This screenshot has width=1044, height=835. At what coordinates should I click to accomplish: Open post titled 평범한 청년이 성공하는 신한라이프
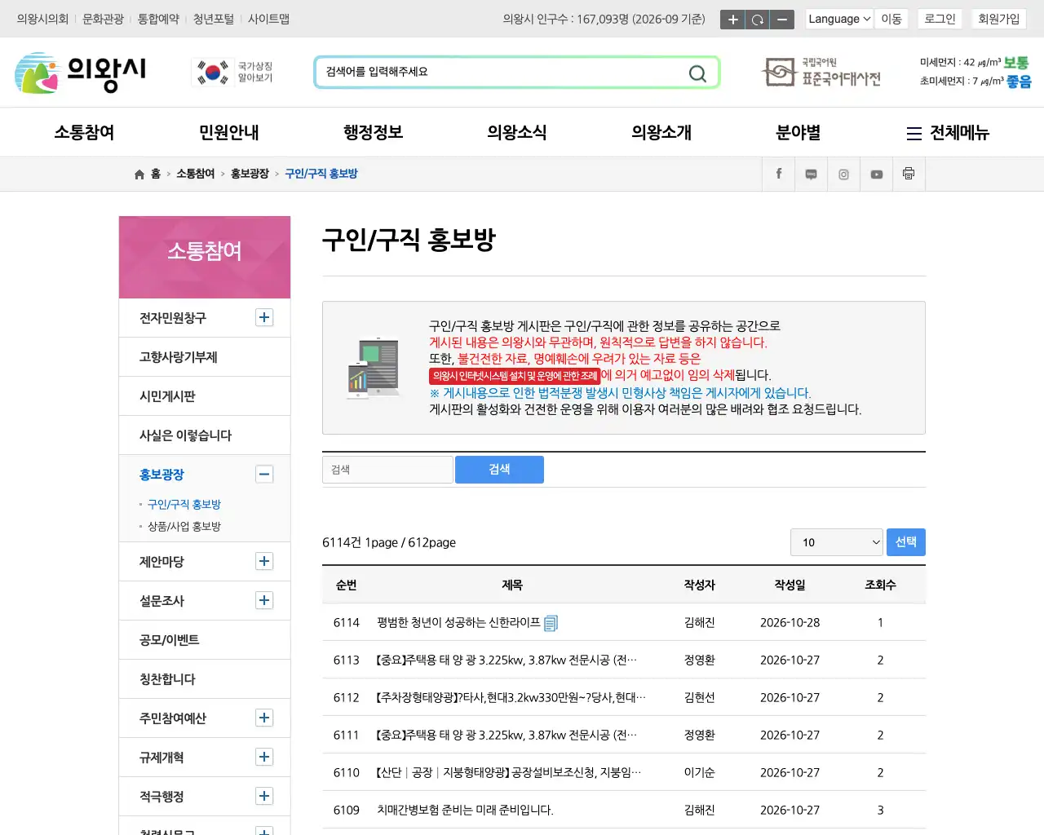click(458, 623)
